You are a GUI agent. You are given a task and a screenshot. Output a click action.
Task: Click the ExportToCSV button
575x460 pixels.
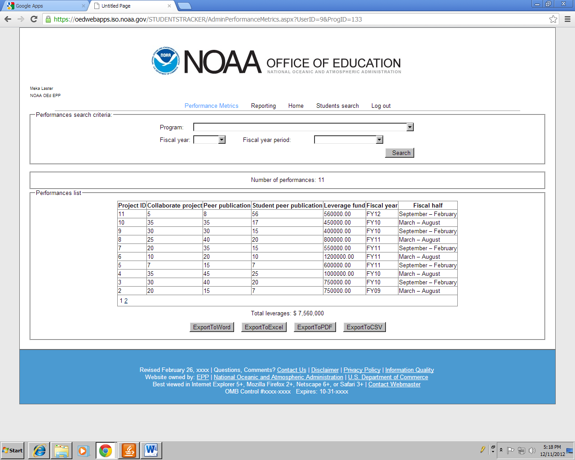364,327
